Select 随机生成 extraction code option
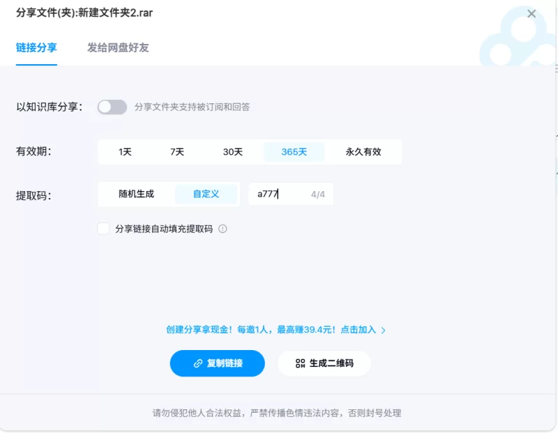The width and height of the screenshot is (558, 433). [x=136, y=194]
